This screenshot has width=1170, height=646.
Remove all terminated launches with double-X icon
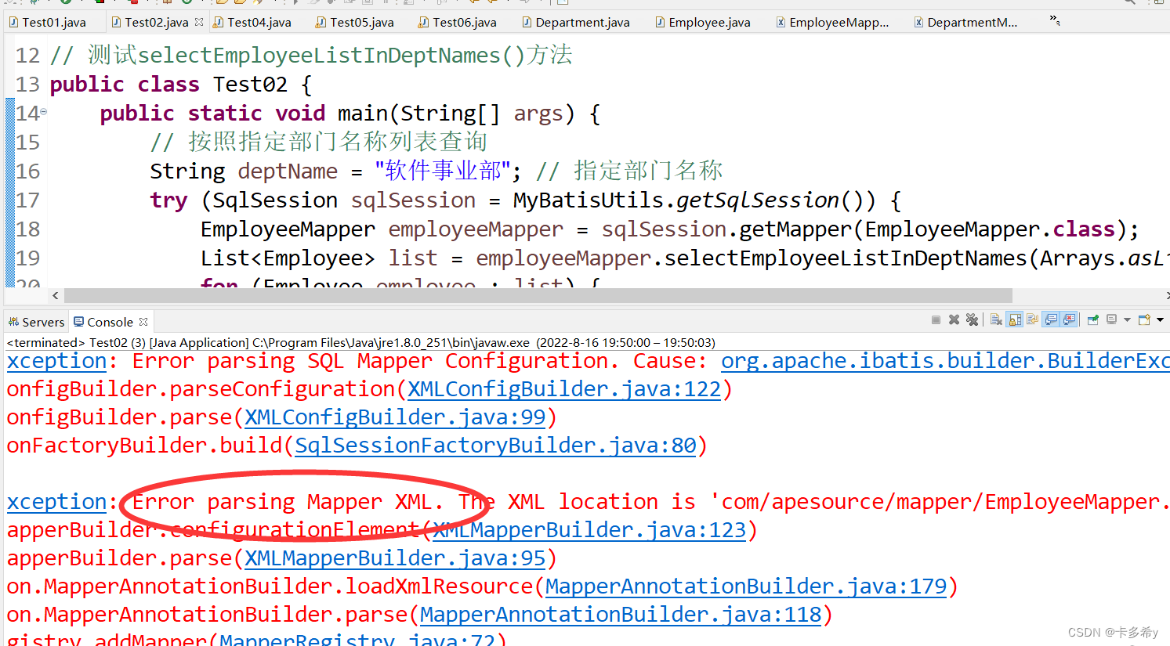click(972, 319)
